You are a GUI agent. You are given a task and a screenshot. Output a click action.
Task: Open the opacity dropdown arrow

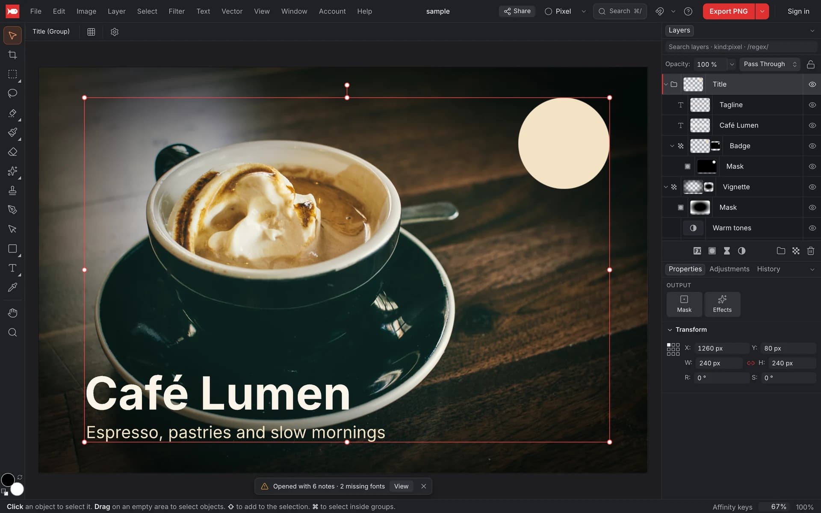click(732, 64)
